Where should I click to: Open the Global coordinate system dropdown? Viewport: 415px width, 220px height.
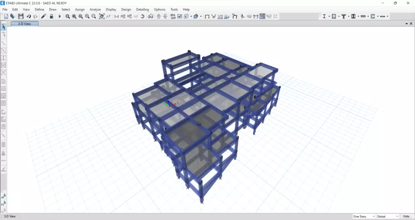(x=388, y=216)
